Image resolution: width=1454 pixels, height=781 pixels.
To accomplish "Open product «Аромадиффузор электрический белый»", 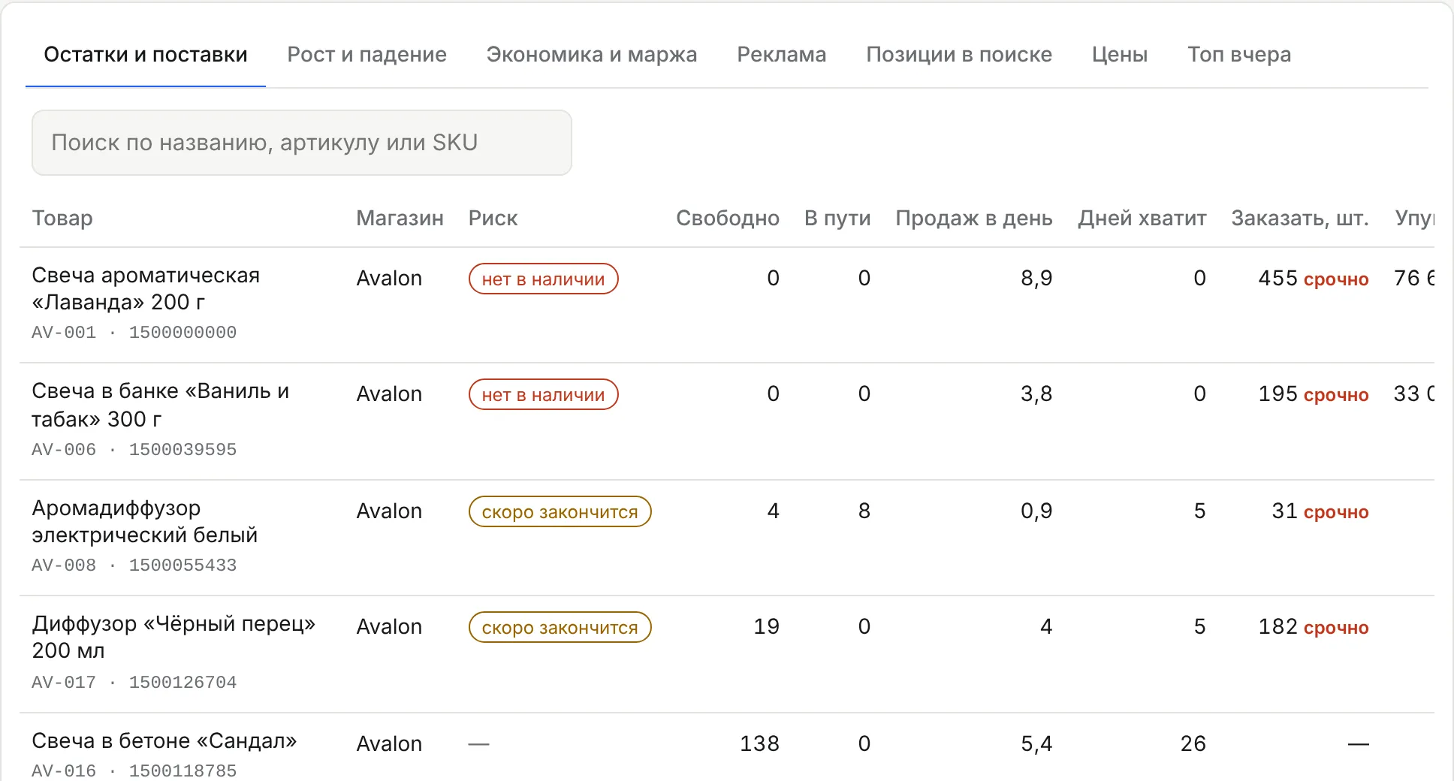I will point(144,522).
